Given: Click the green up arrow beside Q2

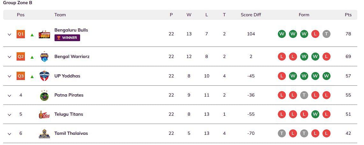Looking at the screenshot, I should (x=32, y=57).
